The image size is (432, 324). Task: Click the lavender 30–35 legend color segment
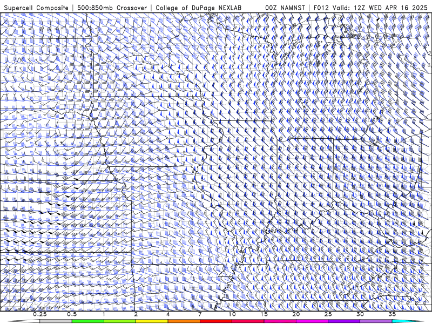click(376, 321)
